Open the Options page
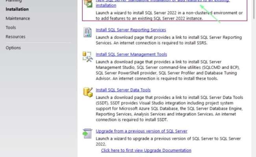 [x=13, y=48]
